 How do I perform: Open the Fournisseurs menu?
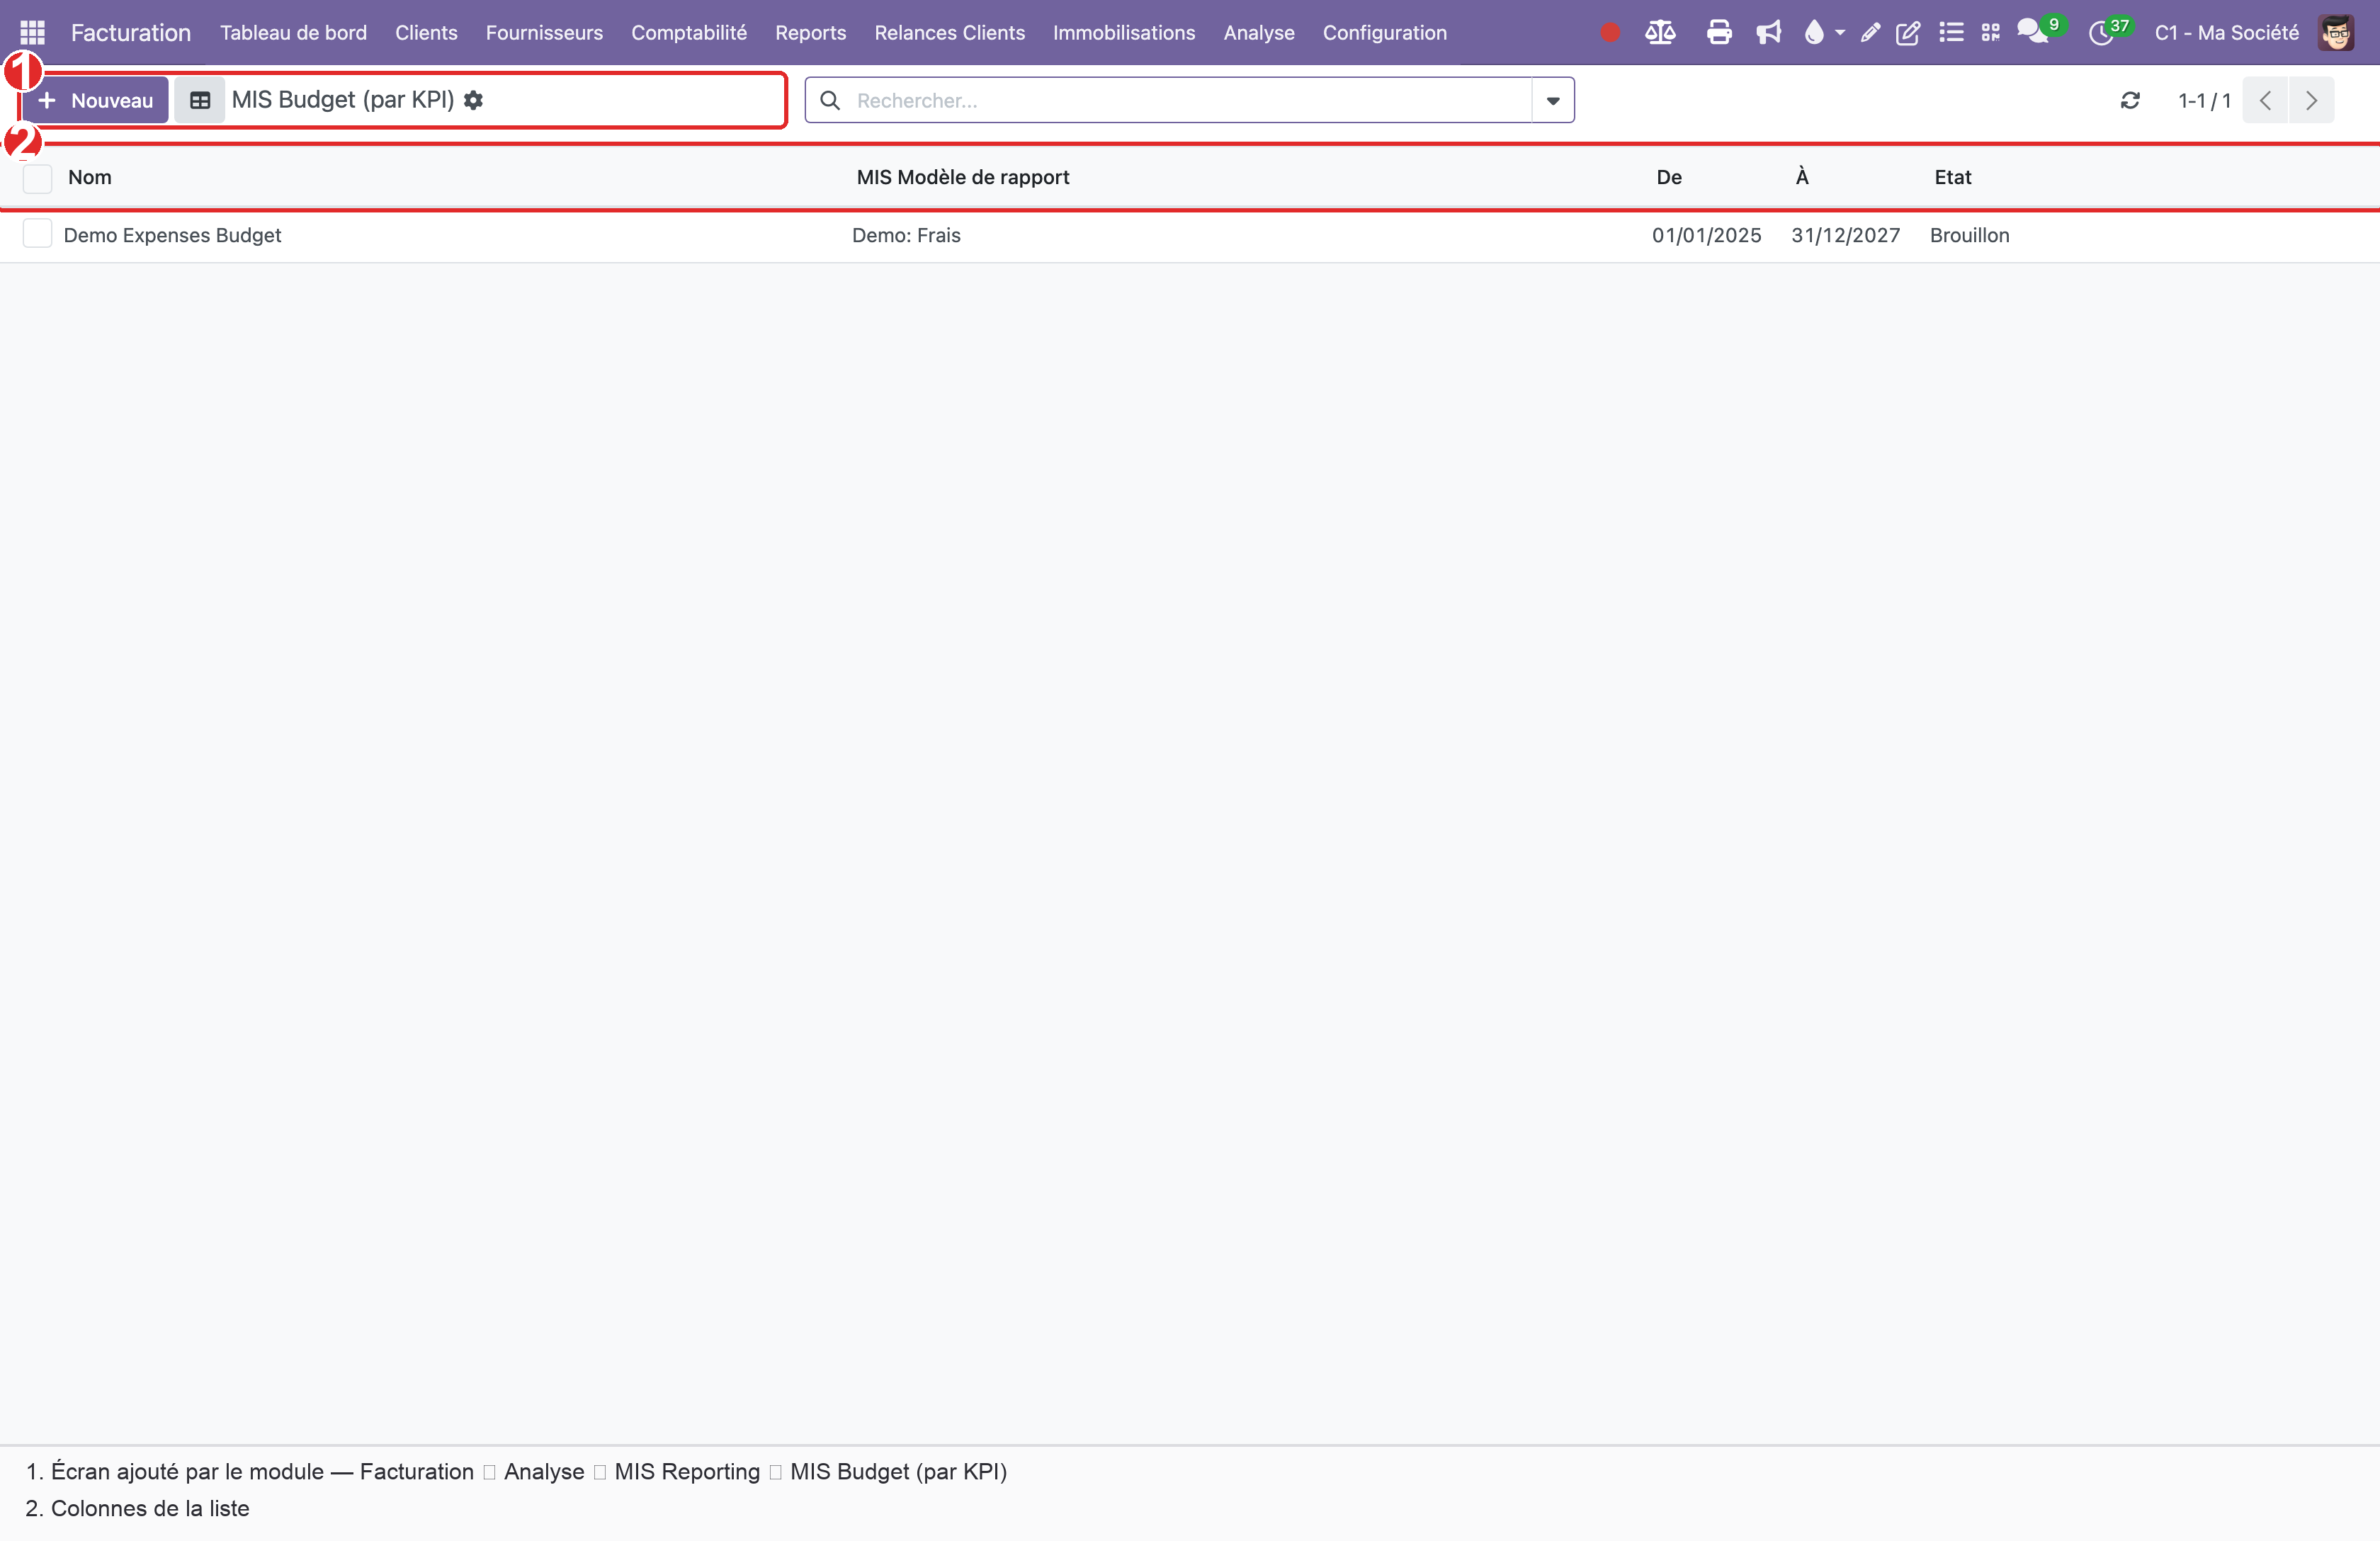coord(544,33)
